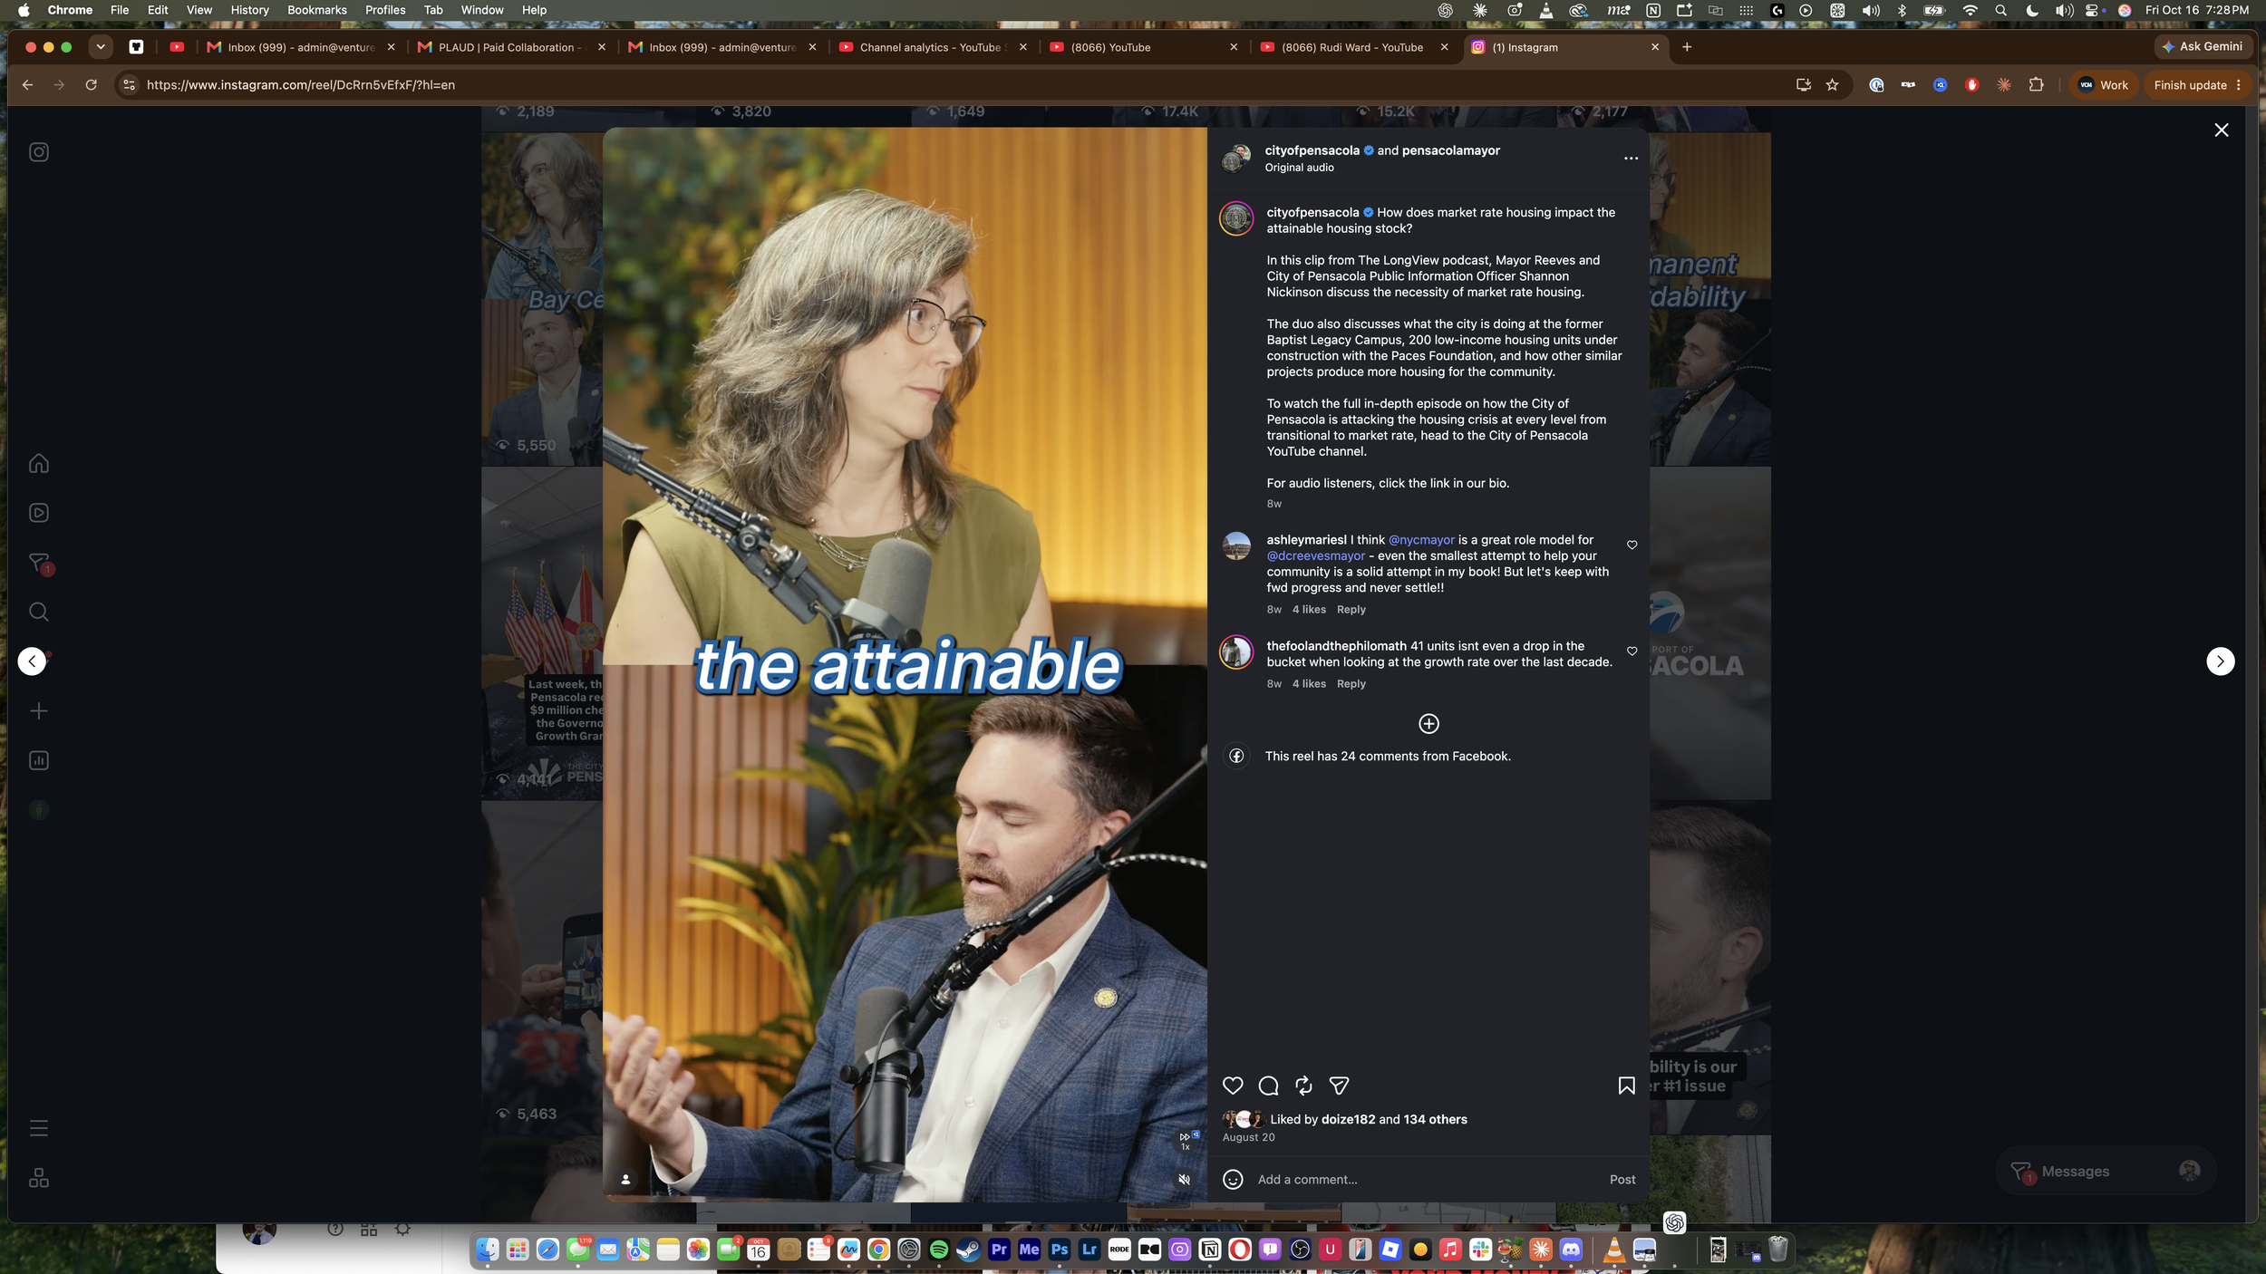Open Chrome tab search dropdown

101,47
